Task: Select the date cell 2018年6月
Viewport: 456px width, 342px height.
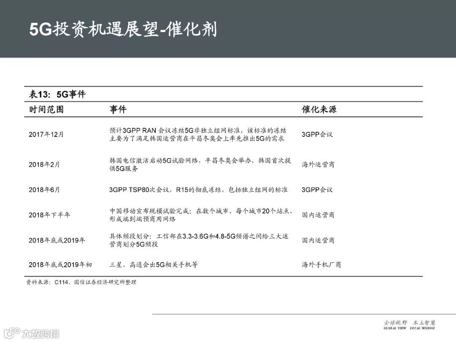Action: (x=44, y=190)
